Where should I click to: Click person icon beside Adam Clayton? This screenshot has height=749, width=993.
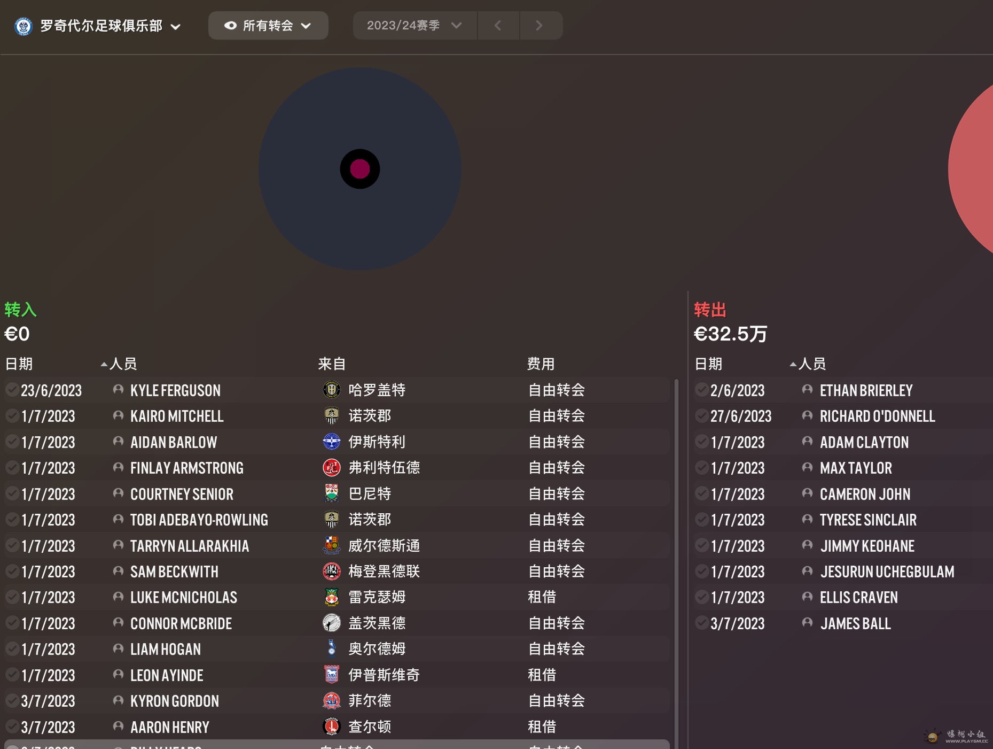(807, 442)
